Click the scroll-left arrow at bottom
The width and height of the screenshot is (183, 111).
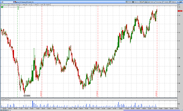click(10, 110)
